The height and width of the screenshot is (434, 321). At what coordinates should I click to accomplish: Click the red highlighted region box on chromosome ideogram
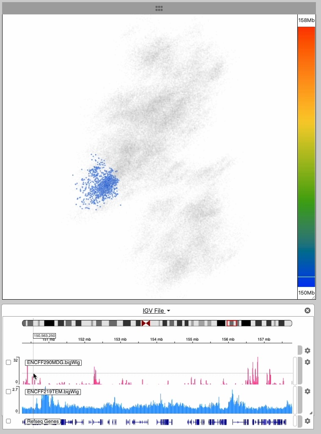pyautogui.click(x=231, y=323)
